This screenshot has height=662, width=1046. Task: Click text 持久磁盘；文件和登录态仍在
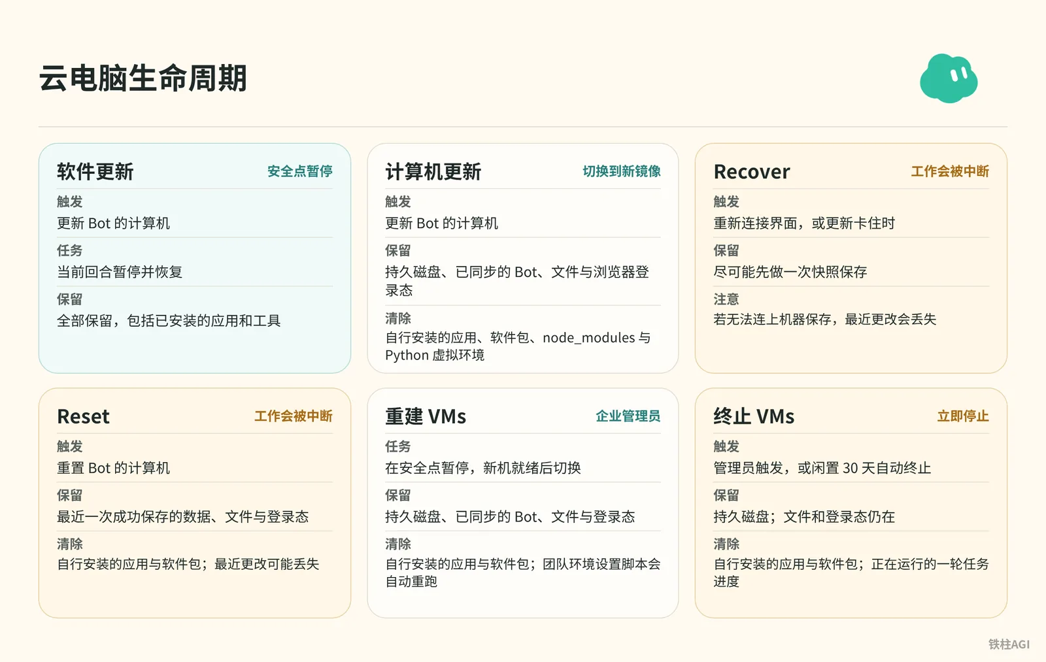point(804,517)
